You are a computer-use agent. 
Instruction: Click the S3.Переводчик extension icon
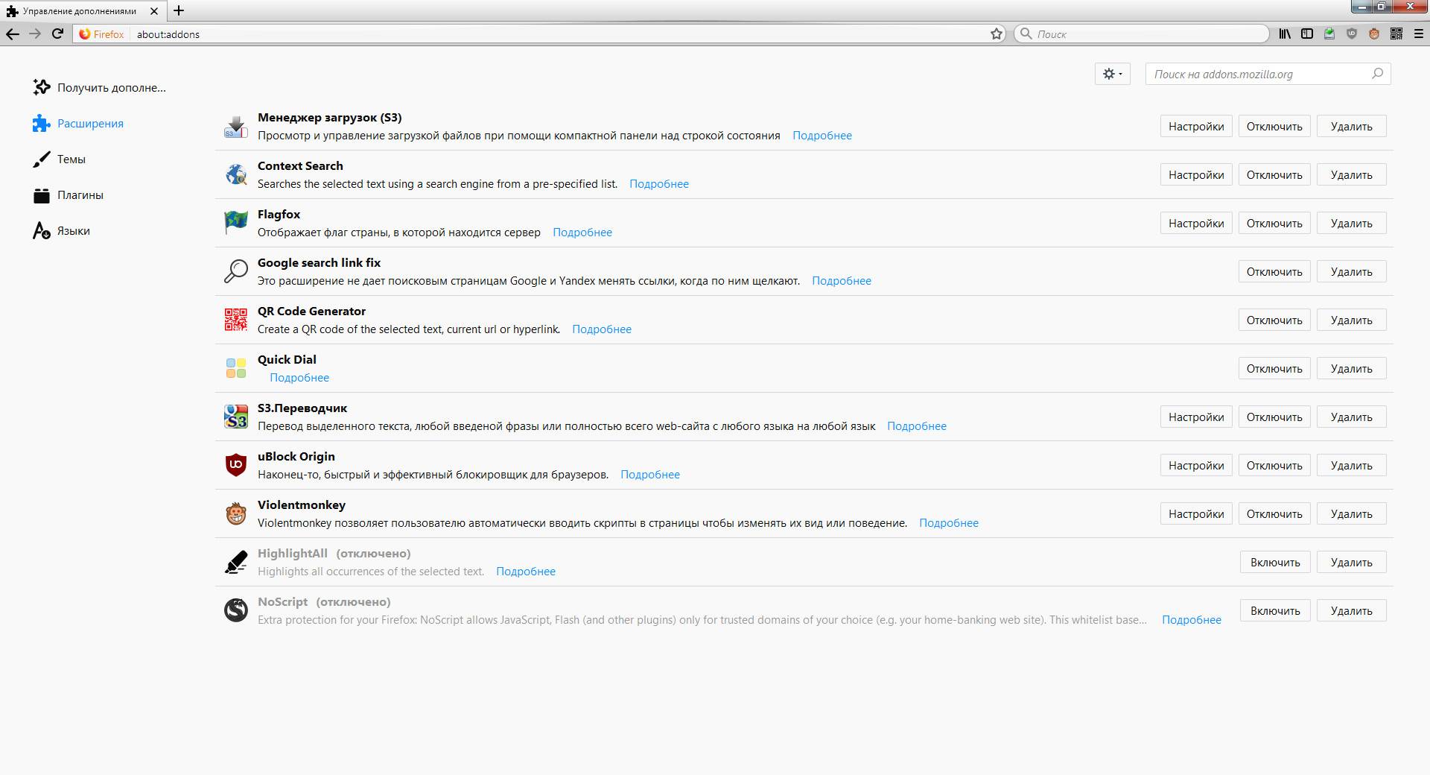click(x=236, y=417)
